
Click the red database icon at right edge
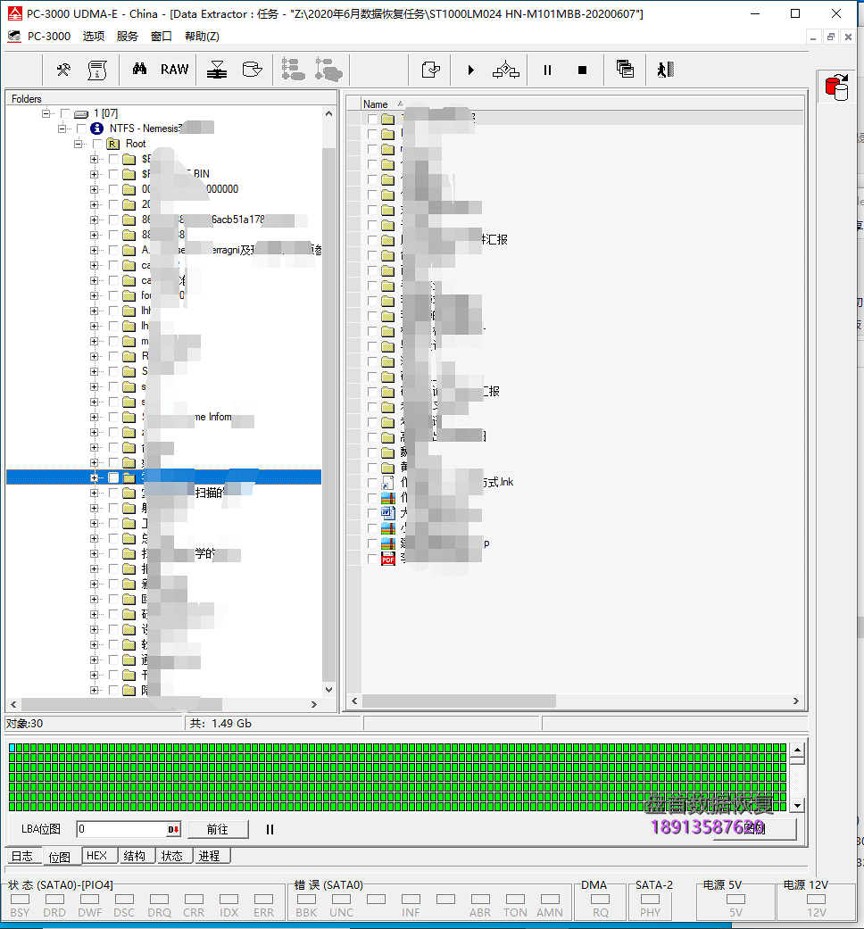tap(836, 87)
